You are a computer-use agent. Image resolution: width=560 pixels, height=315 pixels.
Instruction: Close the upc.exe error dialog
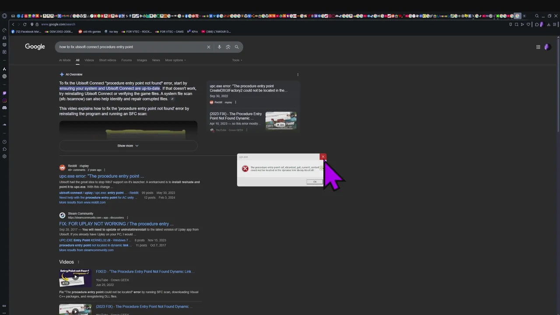click(323, 157)
